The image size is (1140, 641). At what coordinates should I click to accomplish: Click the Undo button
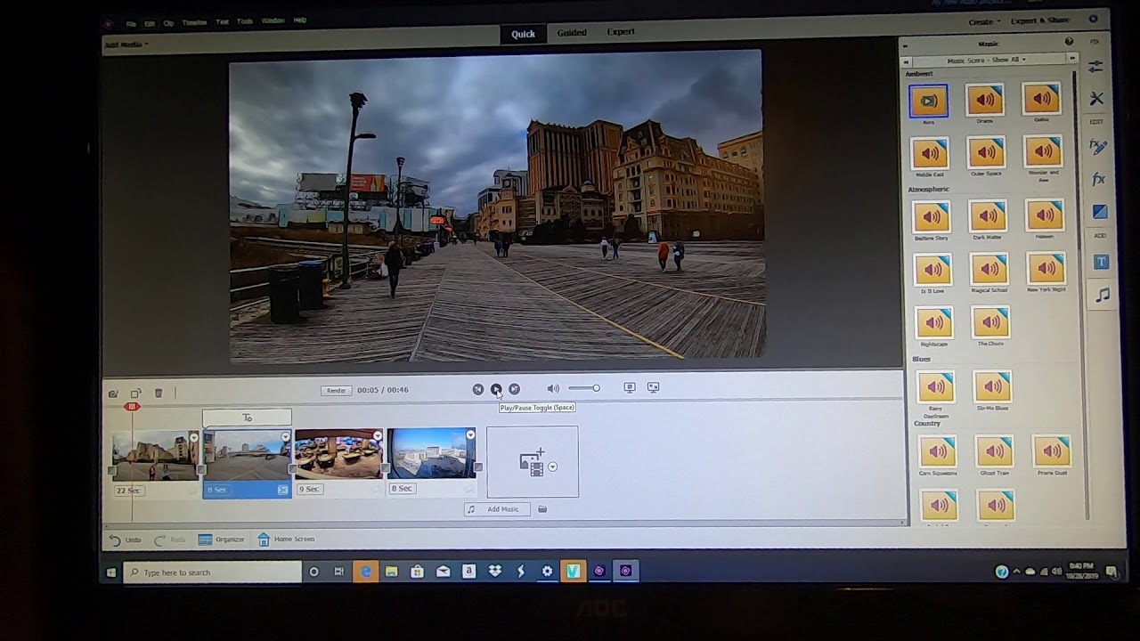tap(126, 540)
